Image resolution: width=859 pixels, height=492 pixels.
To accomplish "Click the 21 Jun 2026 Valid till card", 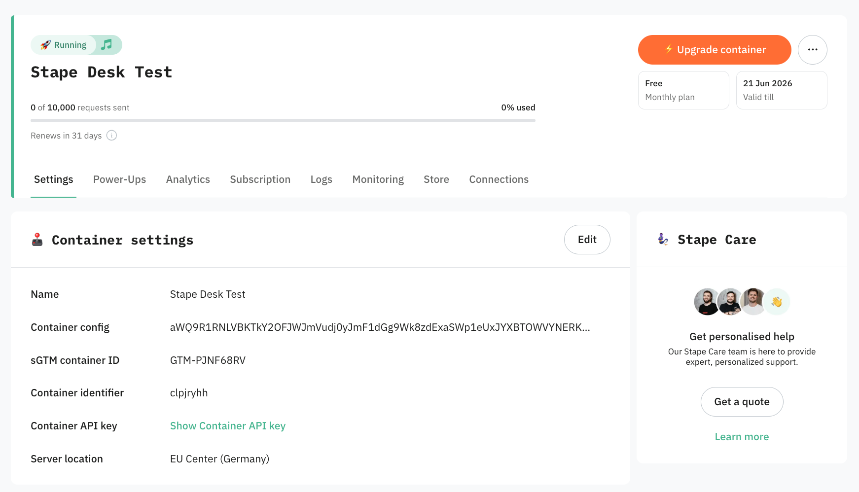I will pos(782,90).
